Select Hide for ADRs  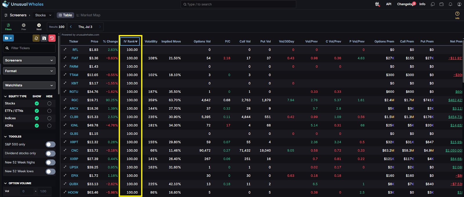[x=49, y=126]
